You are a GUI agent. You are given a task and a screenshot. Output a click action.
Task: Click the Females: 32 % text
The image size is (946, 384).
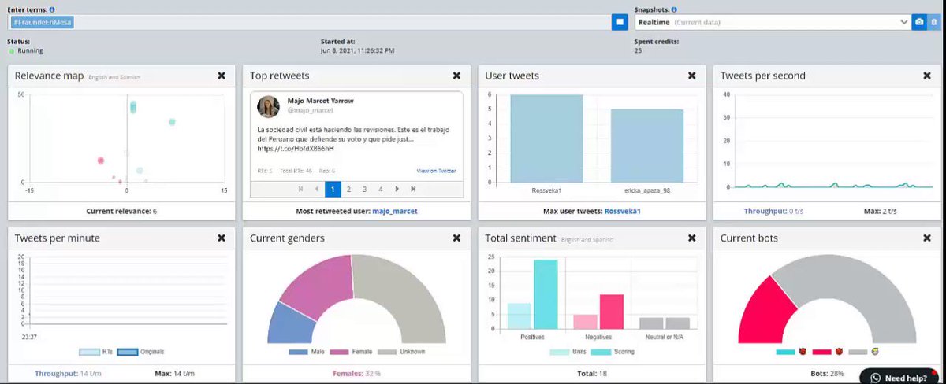pos(356,373)
